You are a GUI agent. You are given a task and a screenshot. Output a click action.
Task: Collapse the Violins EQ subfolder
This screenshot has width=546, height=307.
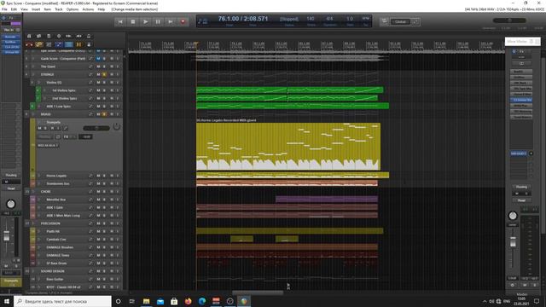pyautogui.click(x=39, y=83)
